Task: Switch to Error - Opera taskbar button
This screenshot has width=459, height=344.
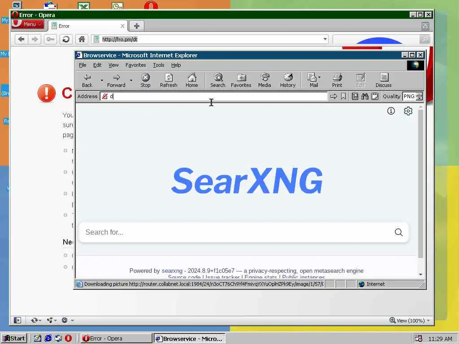Action: 116,339
